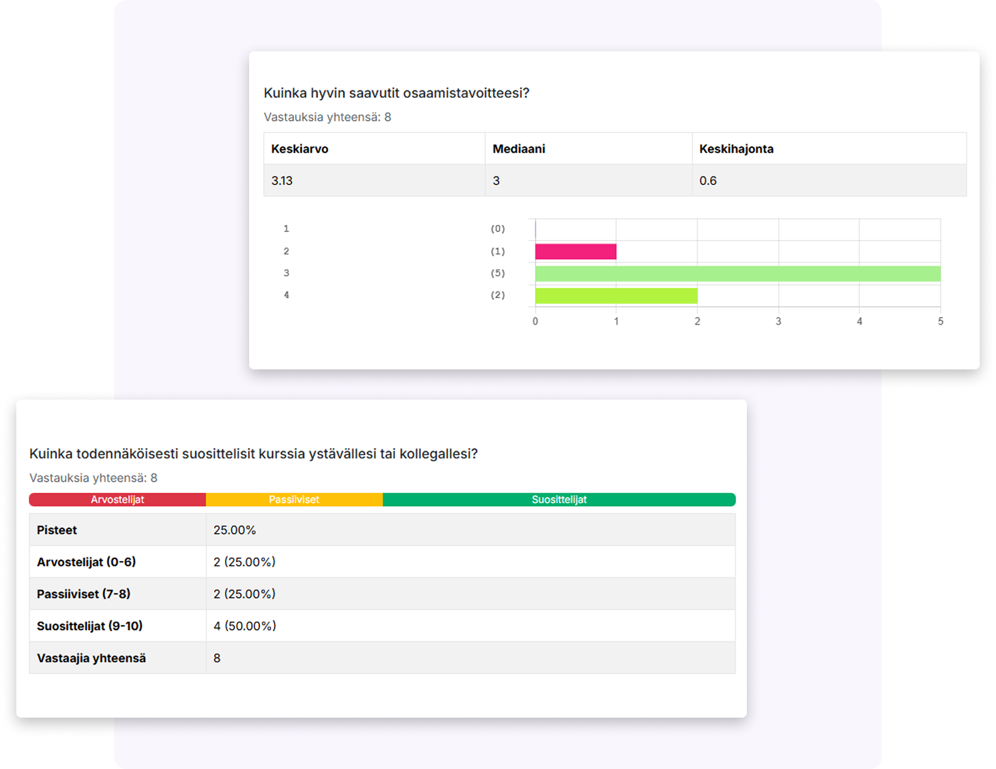Click the red Arvostelijat segment
The width and height of the screenshot is (996, 769).
click(117, 499)
